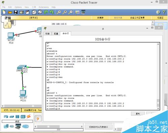
Task: Click the New file icon in toolbar
Action: [x=4, y=12]
